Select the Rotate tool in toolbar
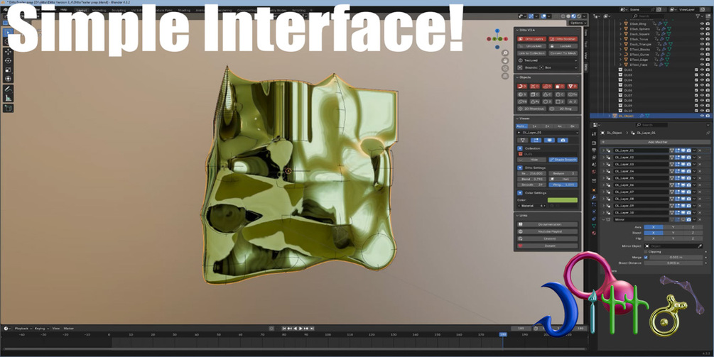 point(9,61)
